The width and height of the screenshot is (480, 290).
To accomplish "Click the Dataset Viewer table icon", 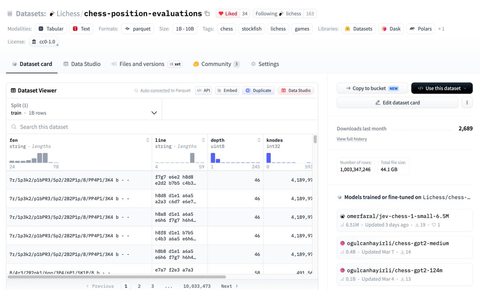I will click(x=13, y=90).
